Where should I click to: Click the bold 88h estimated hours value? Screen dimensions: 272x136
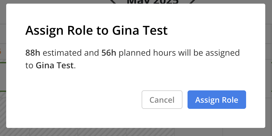coord(33,53)
